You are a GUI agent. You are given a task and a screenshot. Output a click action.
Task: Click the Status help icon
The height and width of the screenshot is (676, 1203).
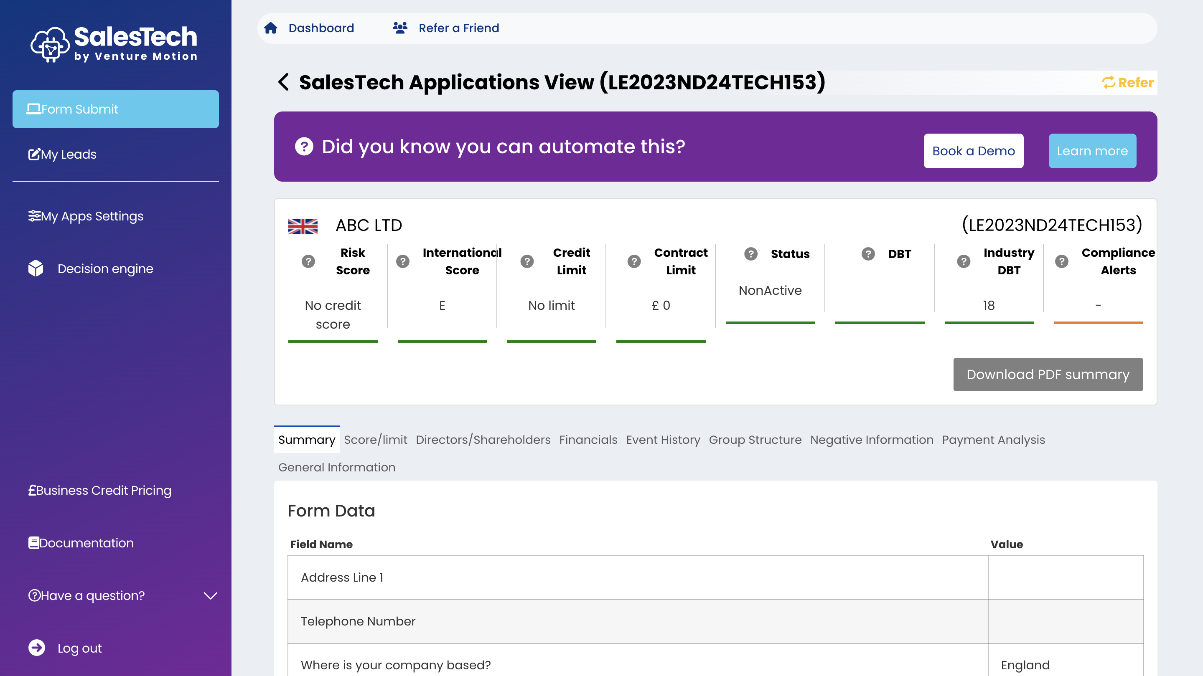[751, 254]
